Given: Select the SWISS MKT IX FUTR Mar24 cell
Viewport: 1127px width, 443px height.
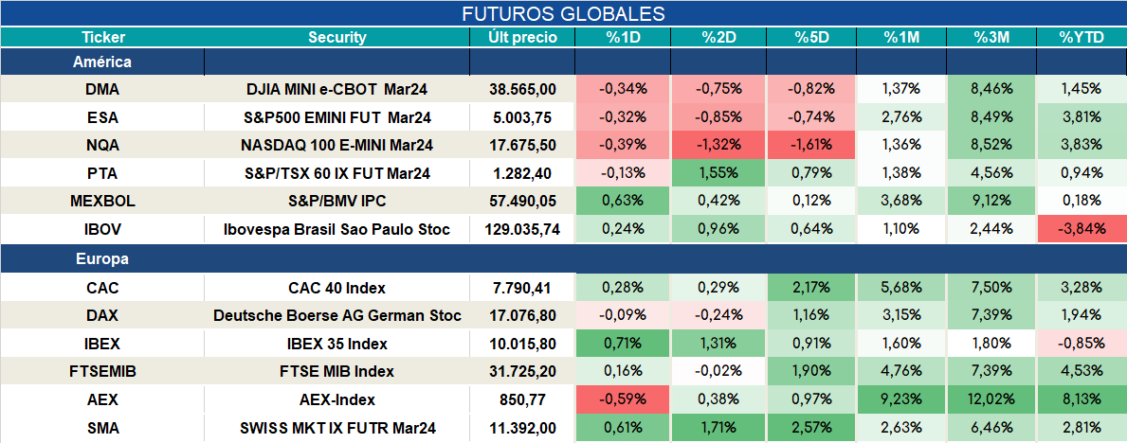Looking at the screenshot, I should [337, 429].
